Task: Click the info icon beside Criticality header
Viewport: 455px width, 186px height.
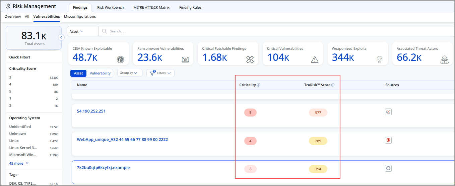Action: click(x=259, y=85)
